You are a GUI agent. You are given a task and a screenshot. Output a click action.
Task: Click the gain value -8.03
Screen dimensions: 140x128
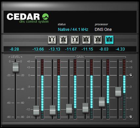click(104, 49)
